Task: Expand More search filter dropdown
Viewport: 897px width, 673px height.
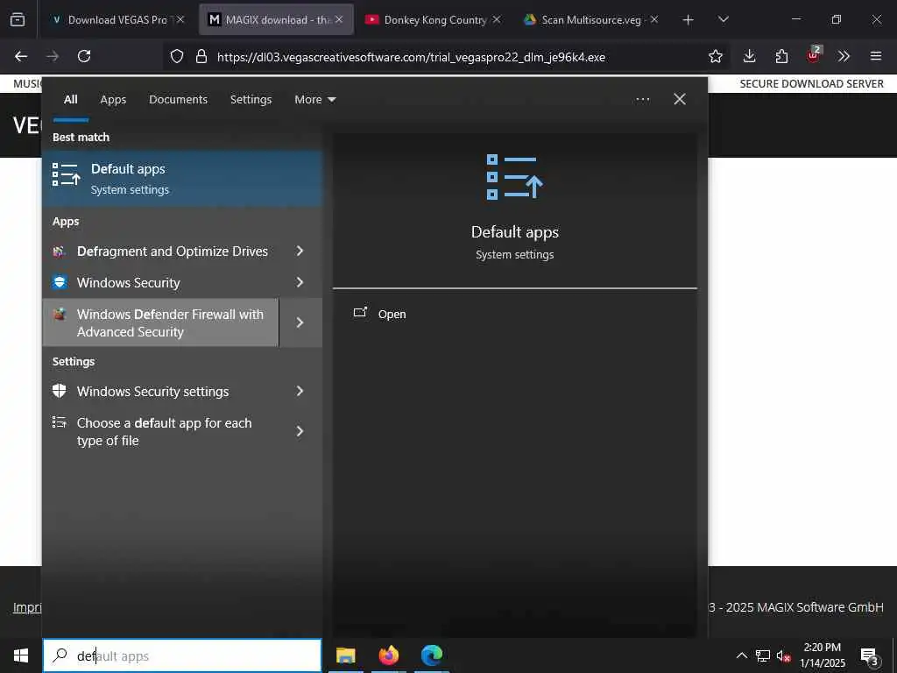Action: point(315,100)
